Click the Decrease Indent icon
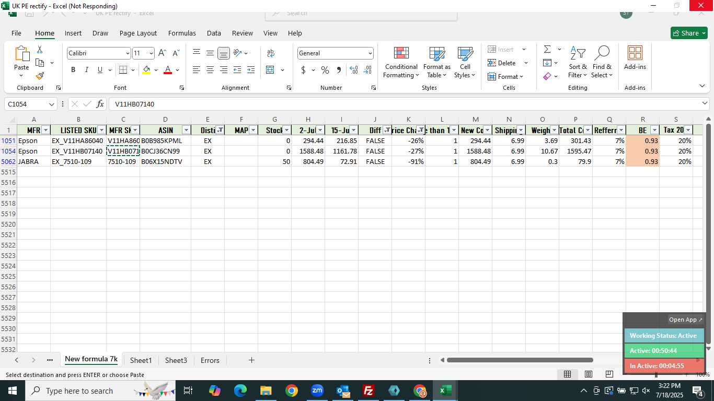Image resolution: width=714 pixels, height=401 pixels. [x=237, y=70]
